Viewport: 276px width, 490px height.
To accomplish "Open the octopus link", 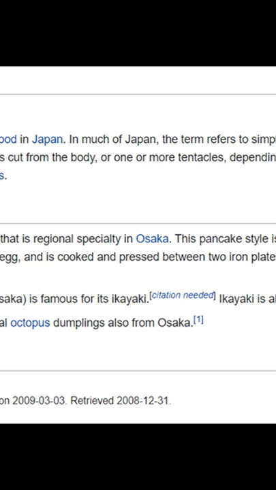I will point(30,323).
